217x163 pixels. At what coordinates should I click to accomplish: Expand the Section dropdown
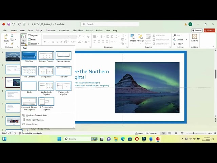pyautogui.click(x=33, y=44)
